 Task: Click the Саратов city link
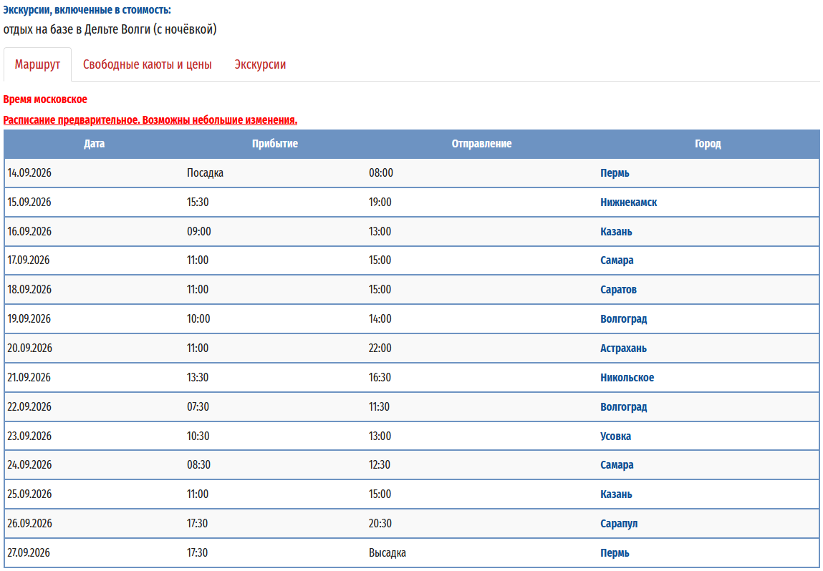point(618,290)
